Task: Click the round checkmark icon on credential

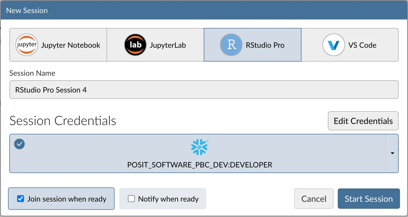Action: [x=19, y=144]
